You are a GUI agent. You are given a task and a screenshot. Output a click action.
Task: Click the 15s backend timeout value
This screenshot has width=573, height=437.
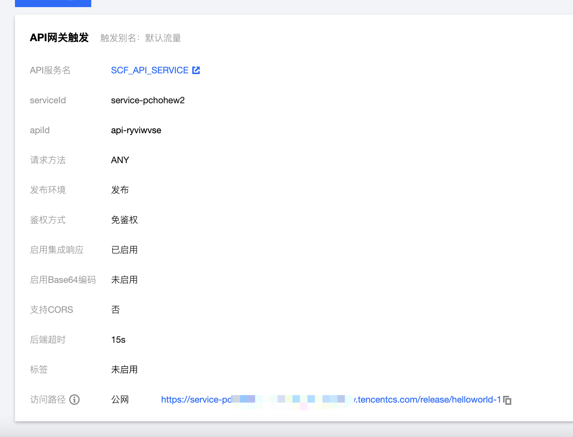118,340
